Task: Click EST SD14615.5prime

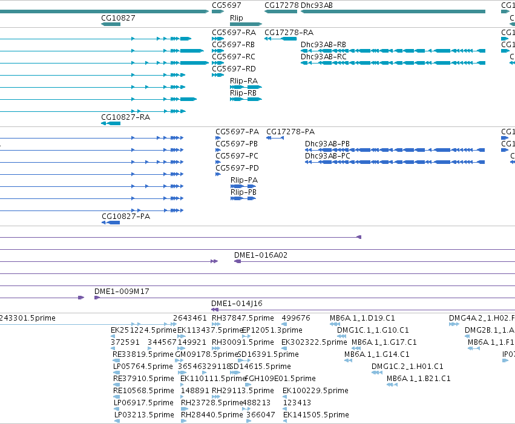Action: pos(260,367)
